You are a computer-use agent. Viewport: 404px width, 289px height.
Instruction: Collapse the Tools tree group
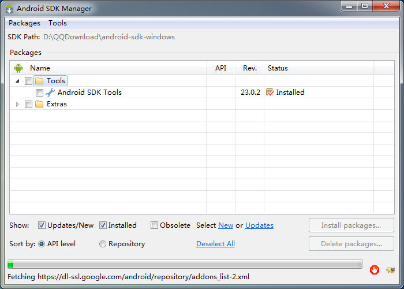pos(18,81)
